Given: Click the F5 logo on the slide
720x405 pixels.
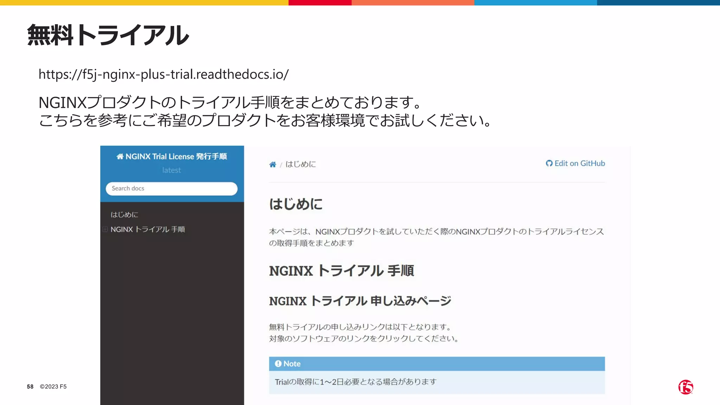Looking at the screenshot, I should point(686,387).
